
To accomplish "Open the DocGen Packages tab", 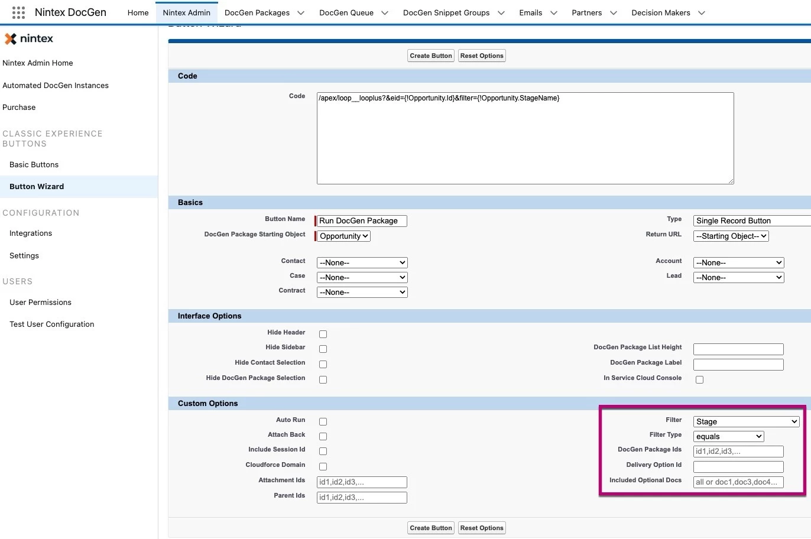I will (x=257, y=12).
